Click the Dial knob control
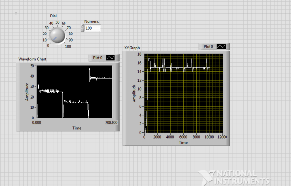291x186 pixels. coord(57,35)
